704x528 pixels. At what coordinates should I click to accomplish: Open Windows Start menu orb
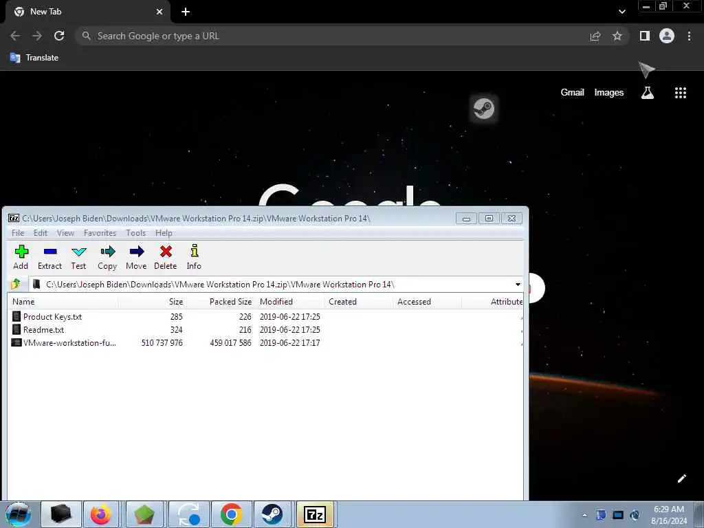(x=19, y=514)
